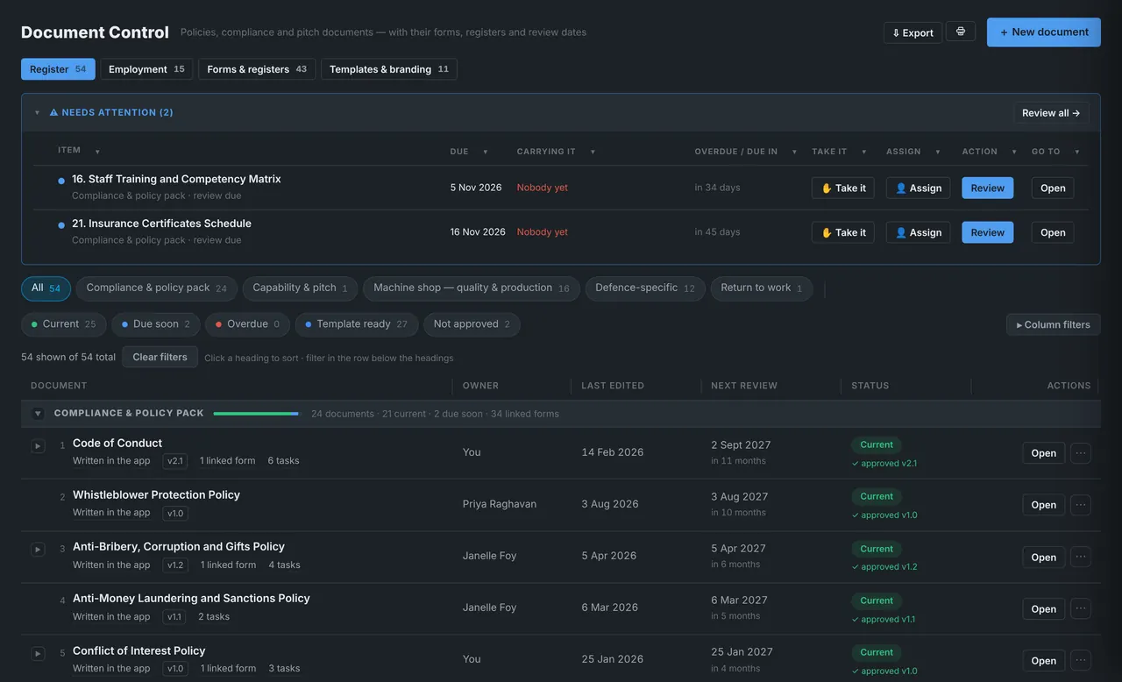Image resolution: width=1122 pixels, height=682 pixels.
Task: Select the Register tab
Action: pos(58,69)
